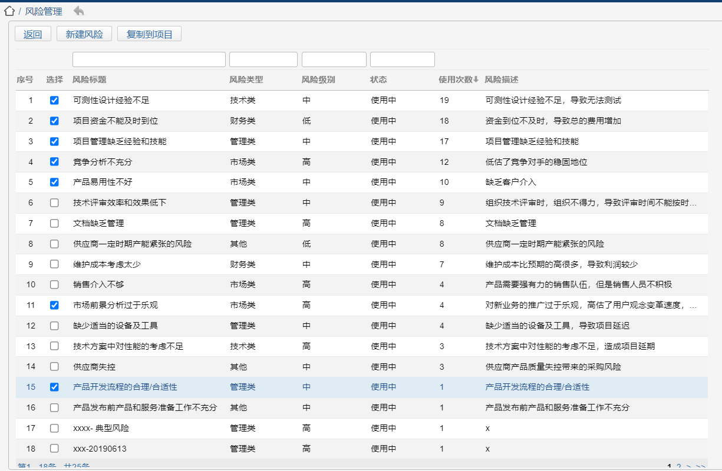Click the home icon in breadcrumb
The width and height of the screenshot is (722, 471).
[9, 11]
